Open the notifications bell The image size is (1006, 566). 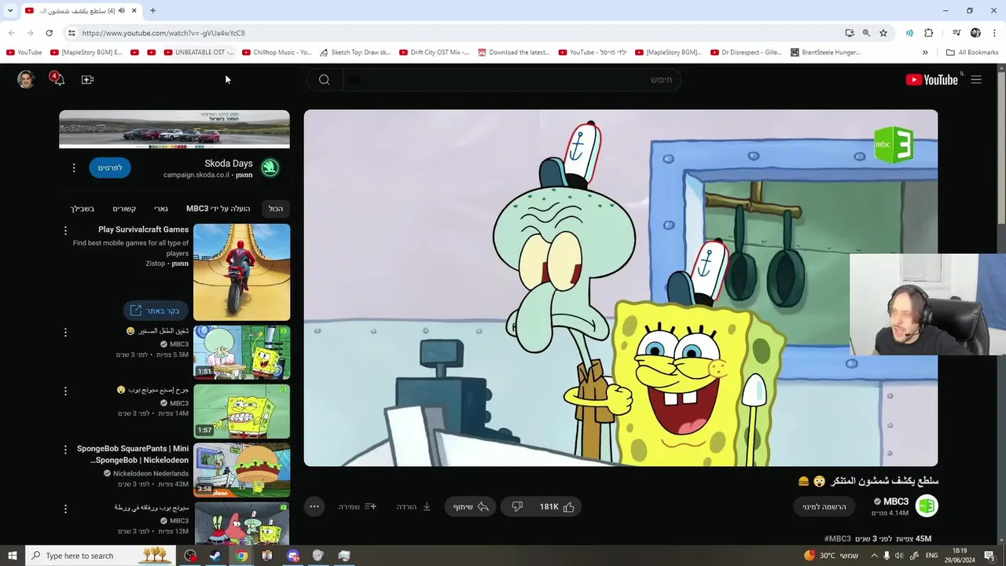(x=57, y=79)
